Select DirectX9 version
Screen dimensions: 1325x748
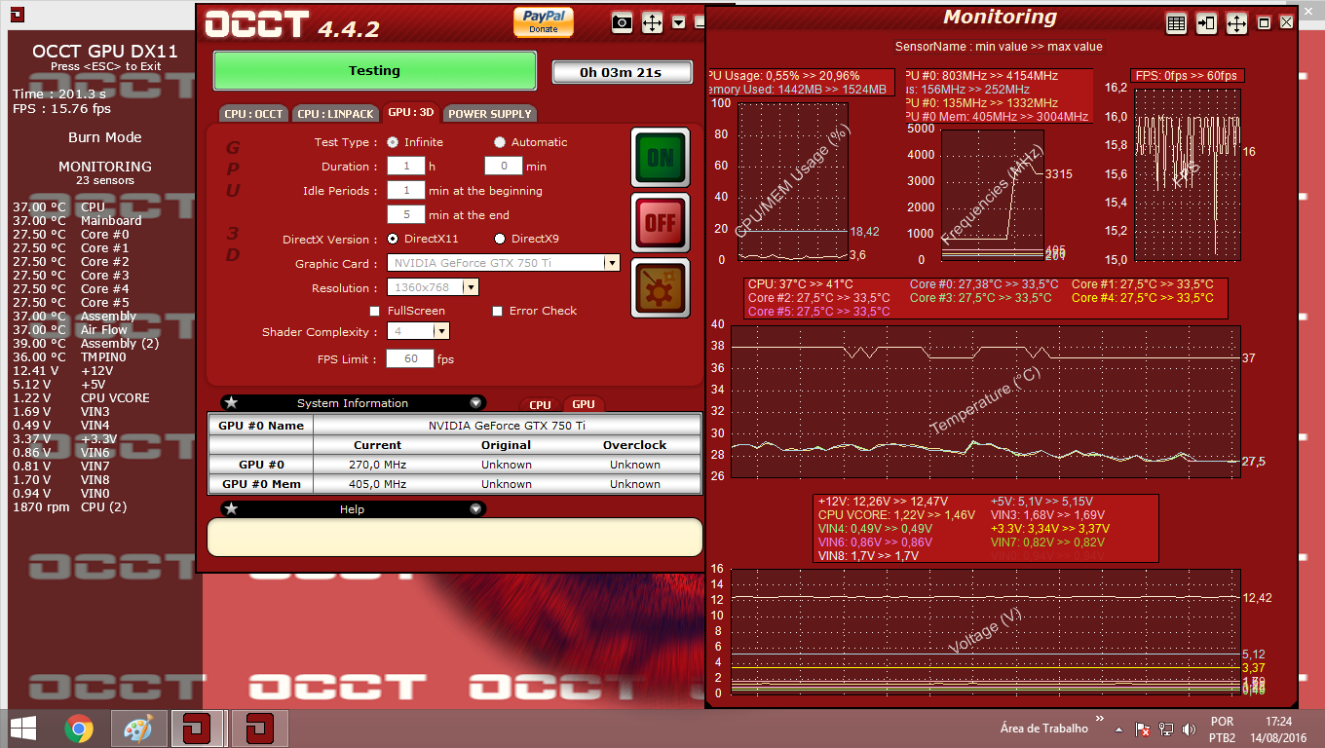point(500,239)
